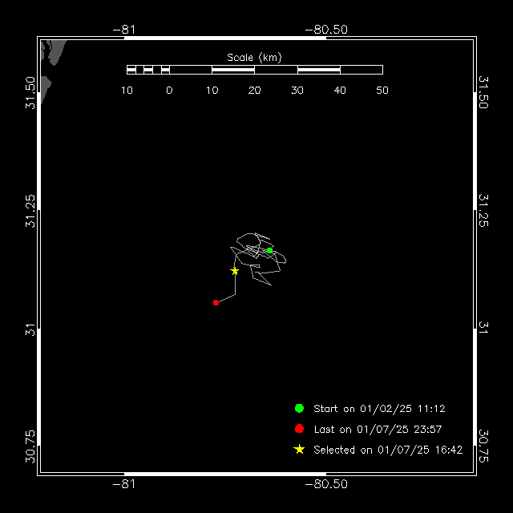Select the yellow star marker on the track

pyautogui.click(x=235, y=271)
